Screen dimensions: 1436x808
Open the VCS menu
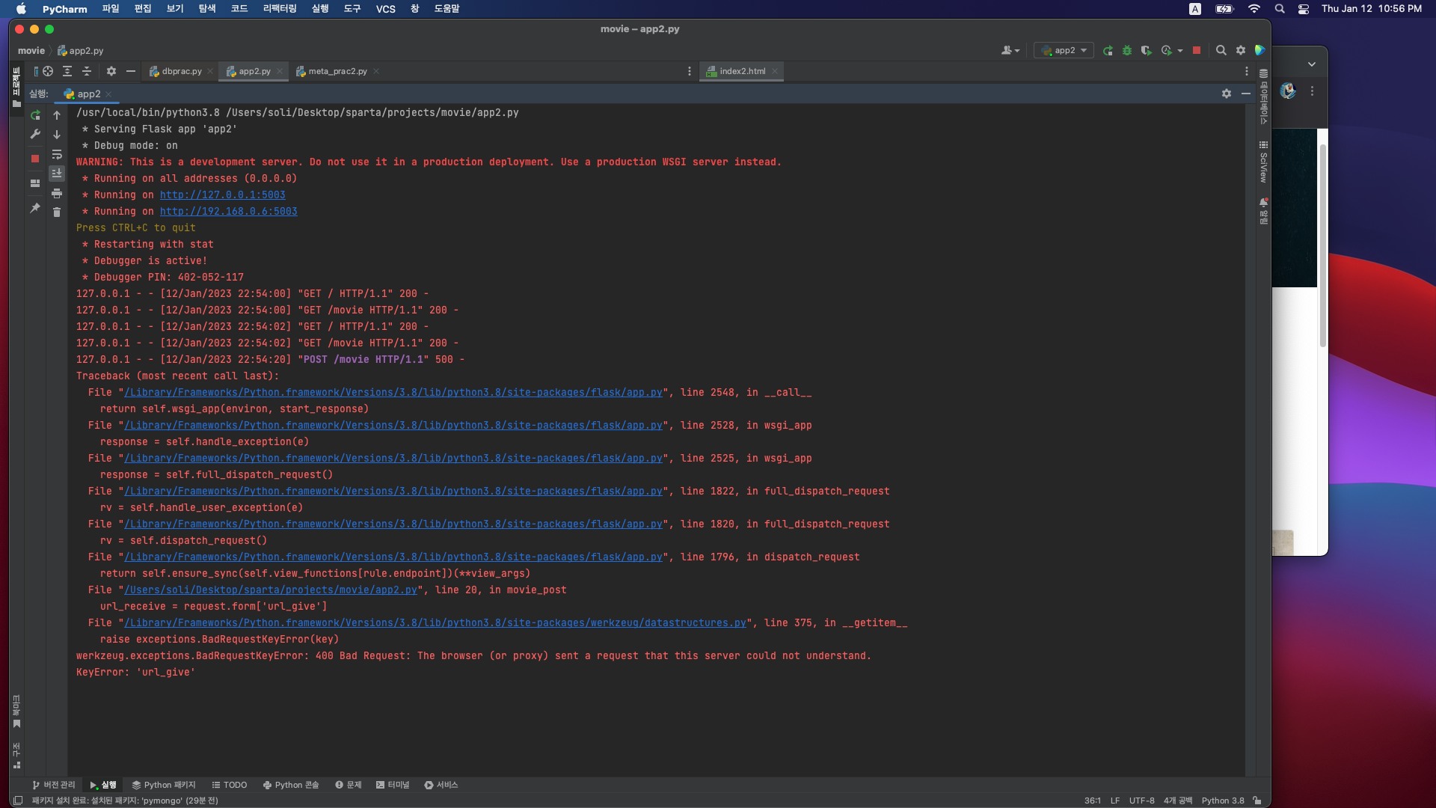(x=386, y=9)
